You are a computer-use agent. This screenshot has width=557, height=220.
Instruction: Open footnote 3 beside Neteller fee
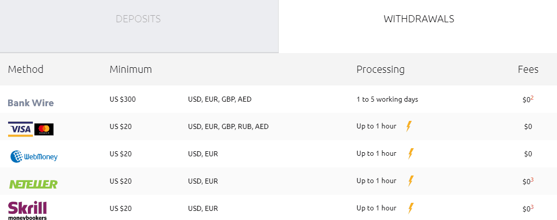point(532,180)
